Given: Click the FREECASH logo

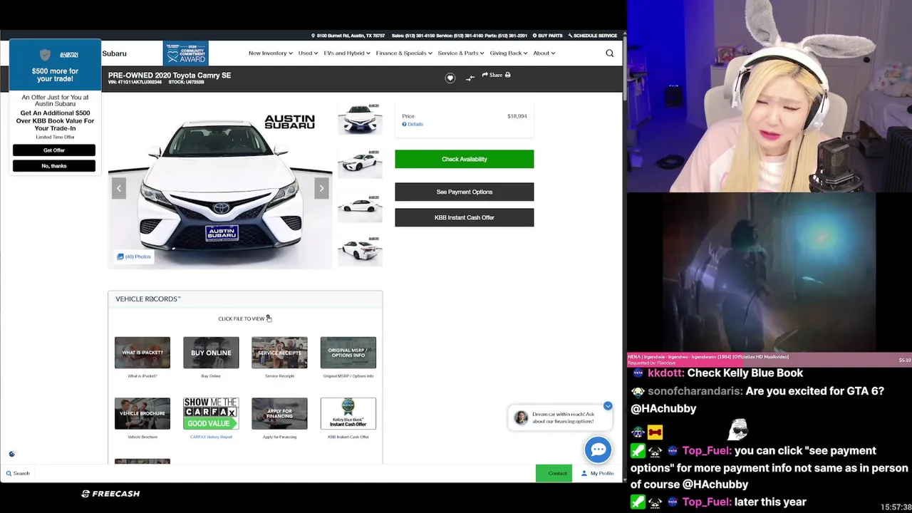Looking at the screenshot, I should coord(110,494).
